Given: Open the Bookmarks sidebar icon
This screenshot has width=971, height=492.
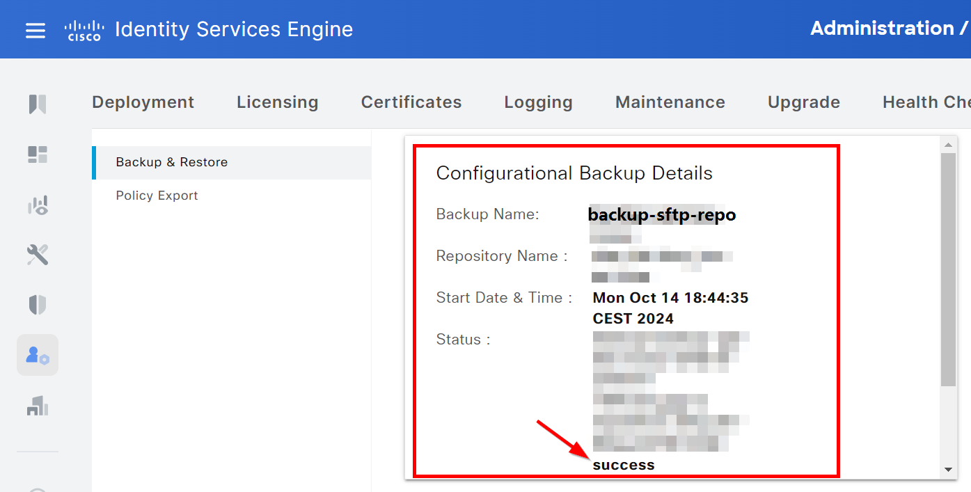Looking at the screenshot, I should pyautogui.click(x=38, y=104).
